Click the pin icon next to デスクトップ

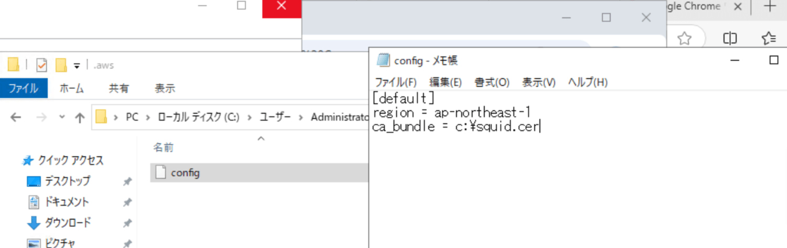coord(127,181)
